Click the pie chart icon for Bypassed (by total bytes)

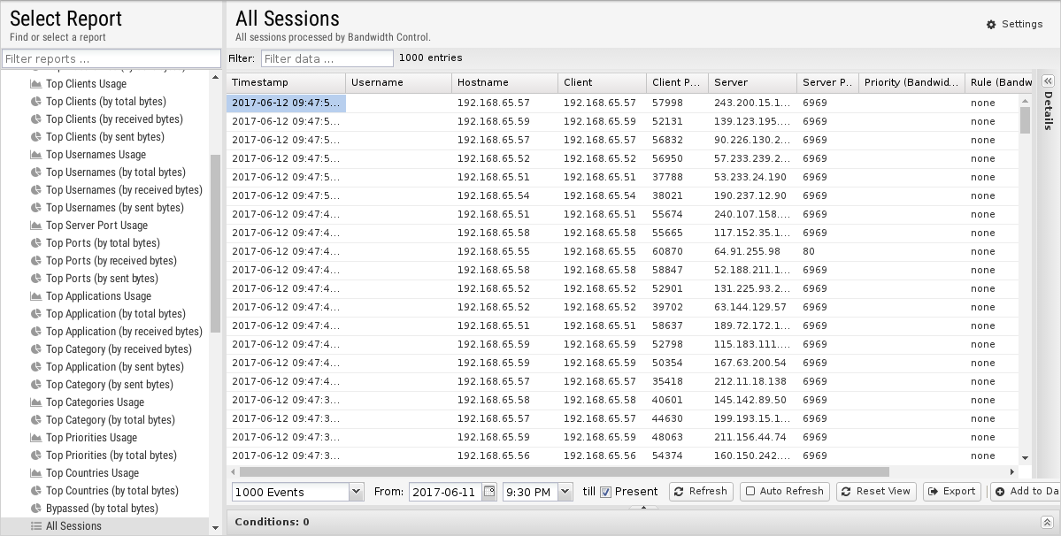click(36, 509)
